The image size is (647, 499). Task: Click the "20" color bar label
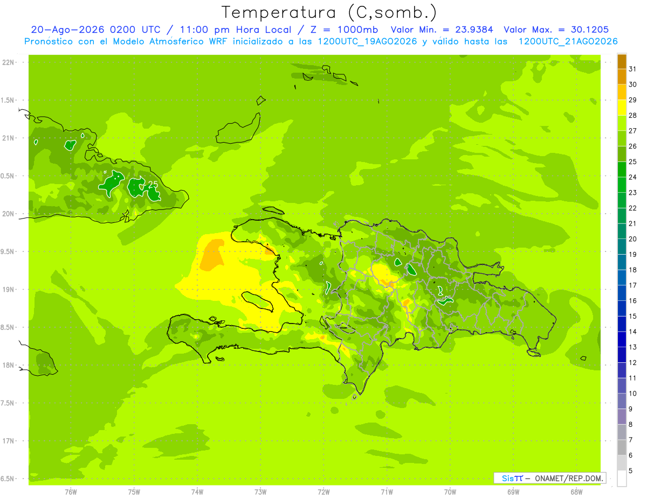[x=633, y=239]
